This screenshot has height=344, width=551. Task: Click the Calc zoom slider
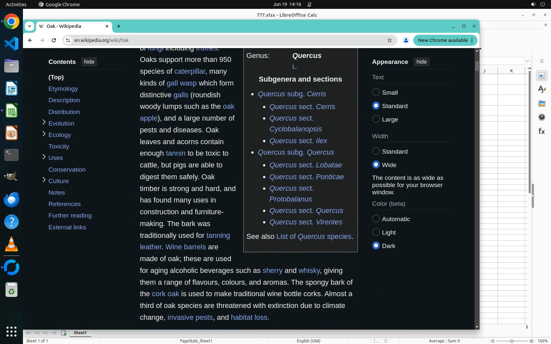512,341
